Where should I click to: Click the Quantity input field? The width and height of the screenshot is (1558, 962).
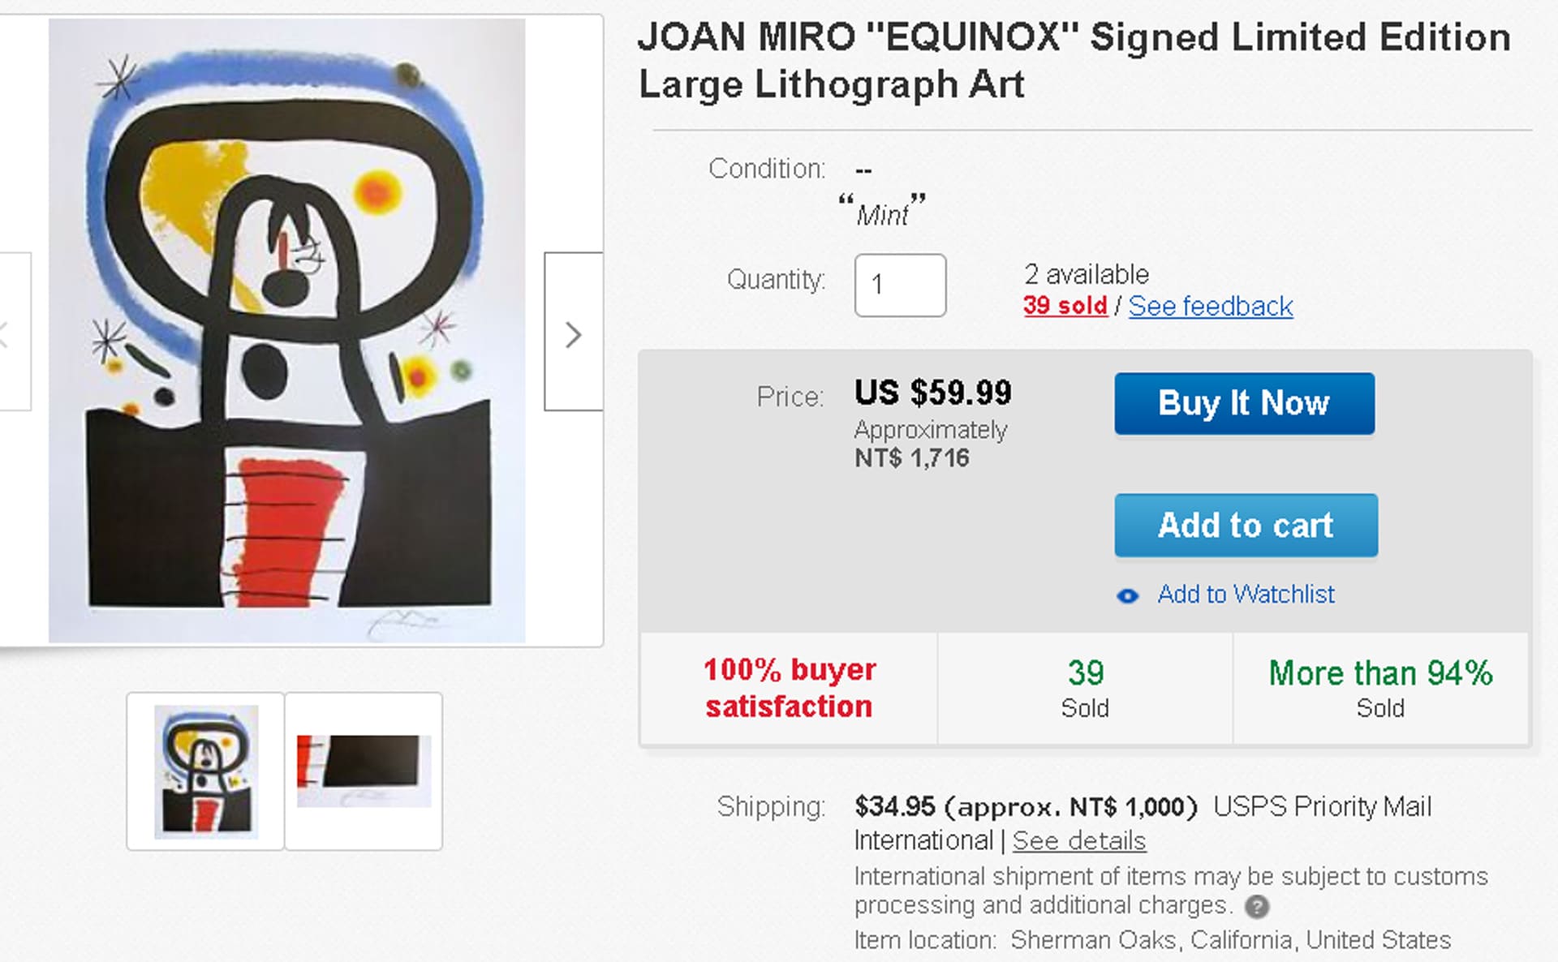[899, 285]
